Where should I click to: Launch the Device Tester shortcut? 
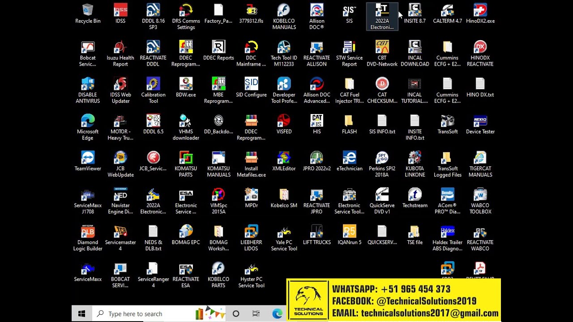(480, 124)
